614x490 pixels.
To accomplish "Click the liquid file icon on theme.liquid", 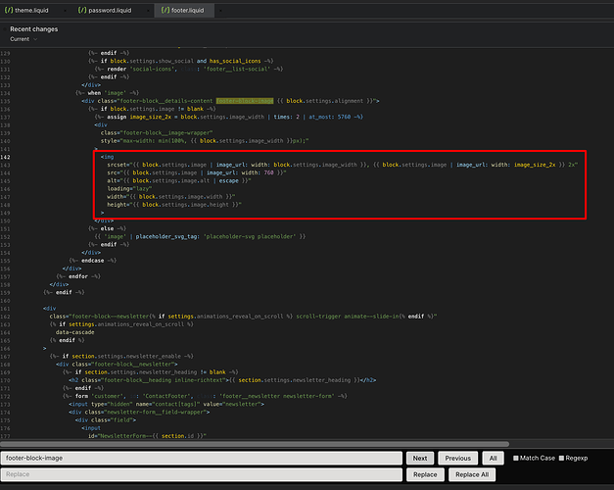I will point(8,9).
